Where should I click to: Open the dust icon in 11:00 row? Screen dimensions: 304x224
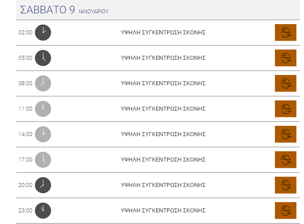285,109
